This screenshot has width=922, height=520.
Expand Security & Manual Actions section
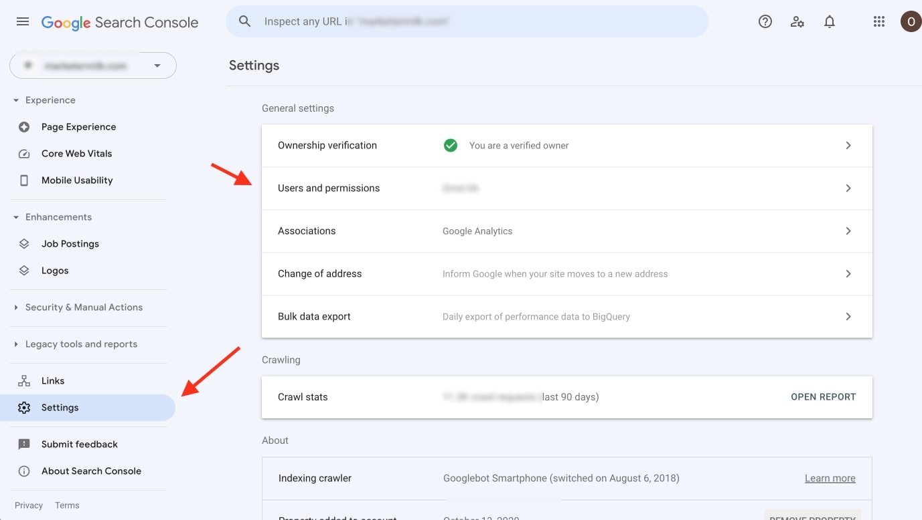(16, 307)
